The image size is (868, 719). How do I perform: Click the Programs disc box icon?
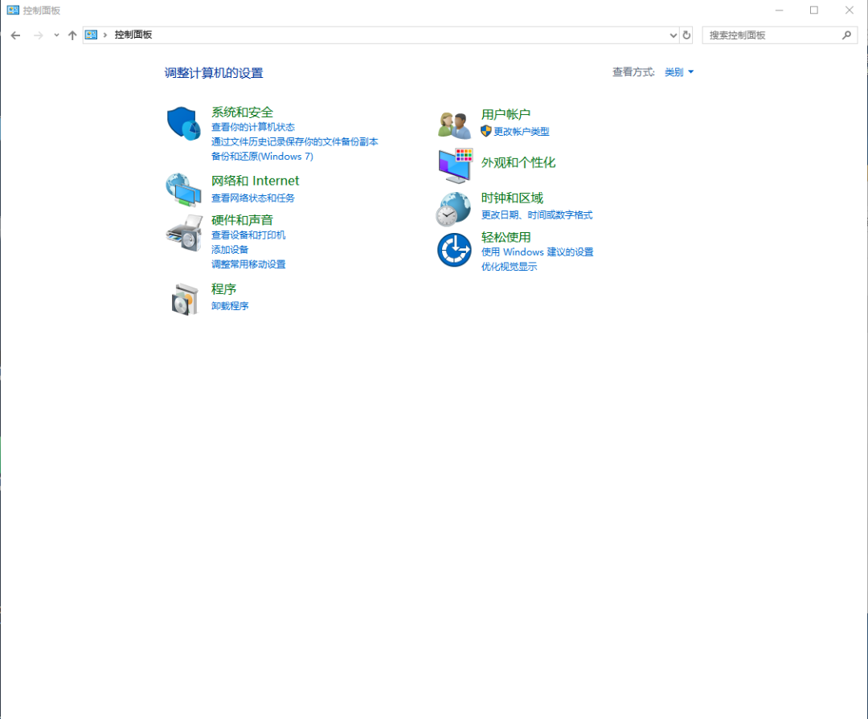(184, 299)
